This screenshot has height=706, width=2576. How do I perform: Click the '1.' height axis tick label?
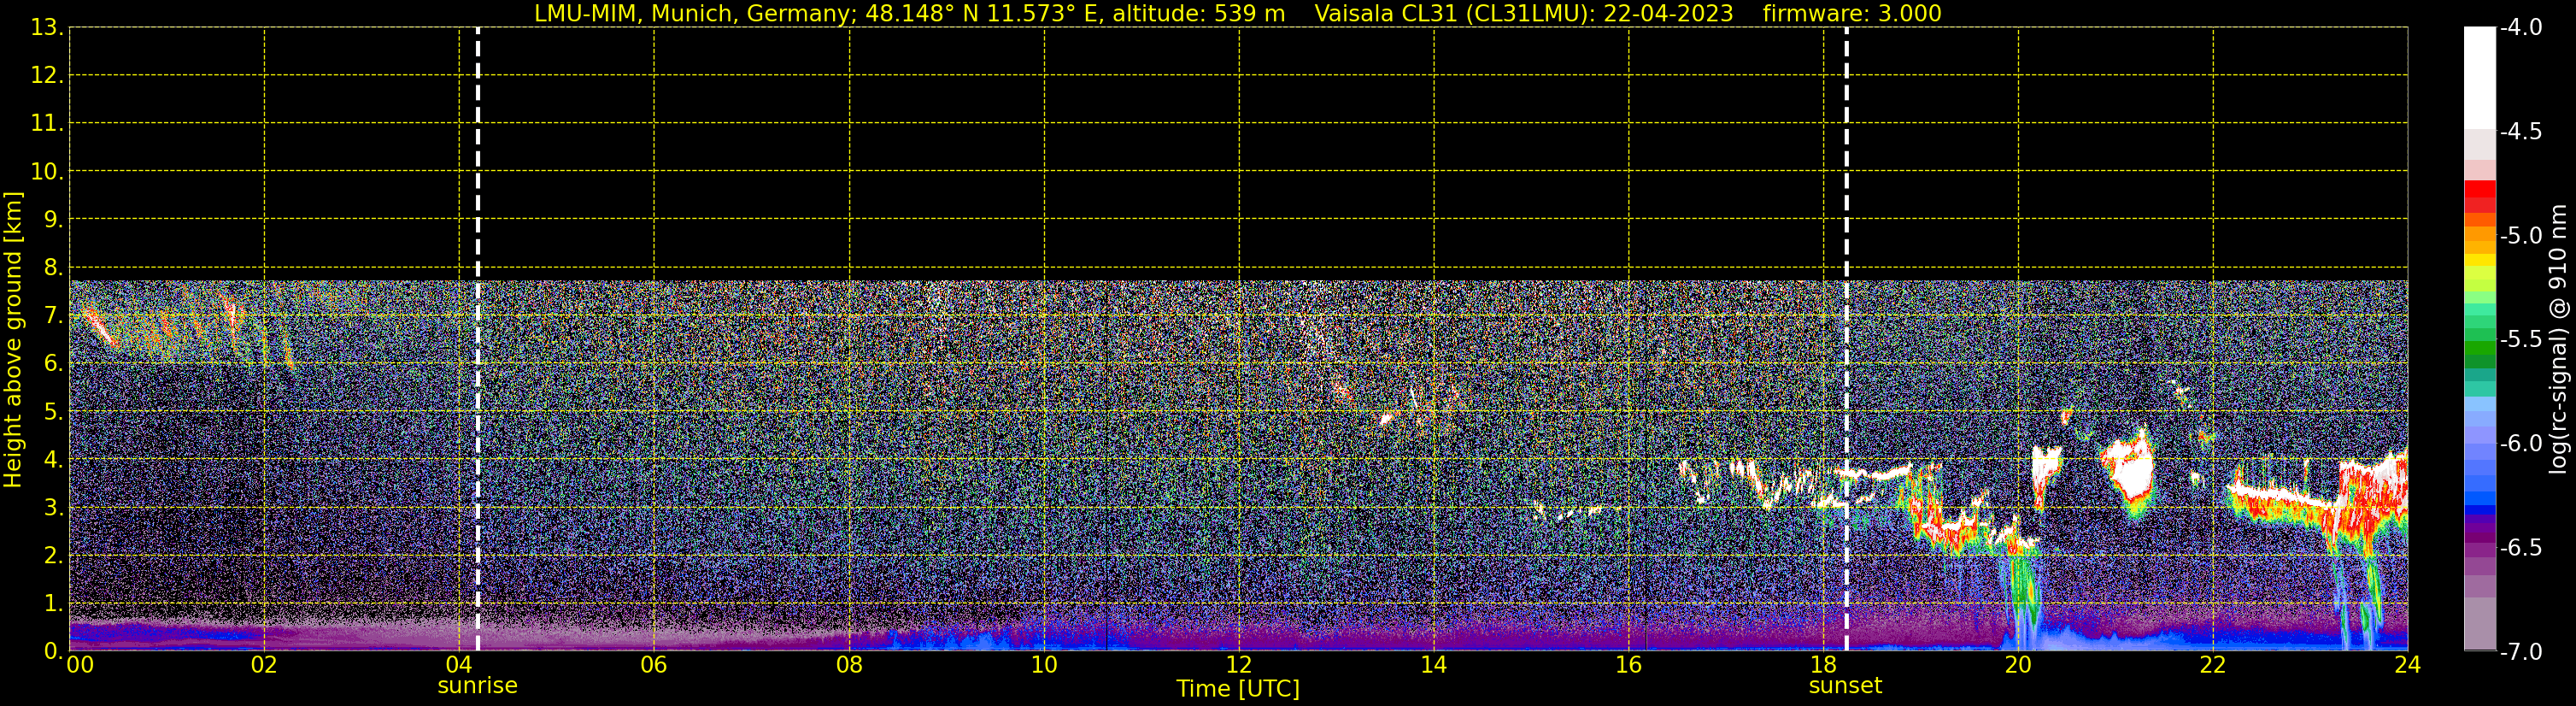pyautogui.click(x=53, y=604)
